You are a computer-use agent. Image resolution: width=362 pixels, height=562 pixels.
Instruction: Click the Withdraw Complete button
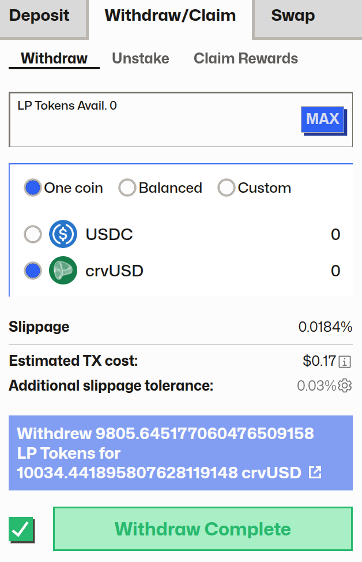click(x=202, y=529)
